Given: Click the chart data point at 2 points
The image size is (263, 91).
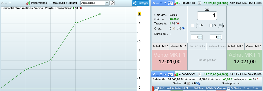Looking at the screenshot, I should pyautogui.click(x=26, y=69).
